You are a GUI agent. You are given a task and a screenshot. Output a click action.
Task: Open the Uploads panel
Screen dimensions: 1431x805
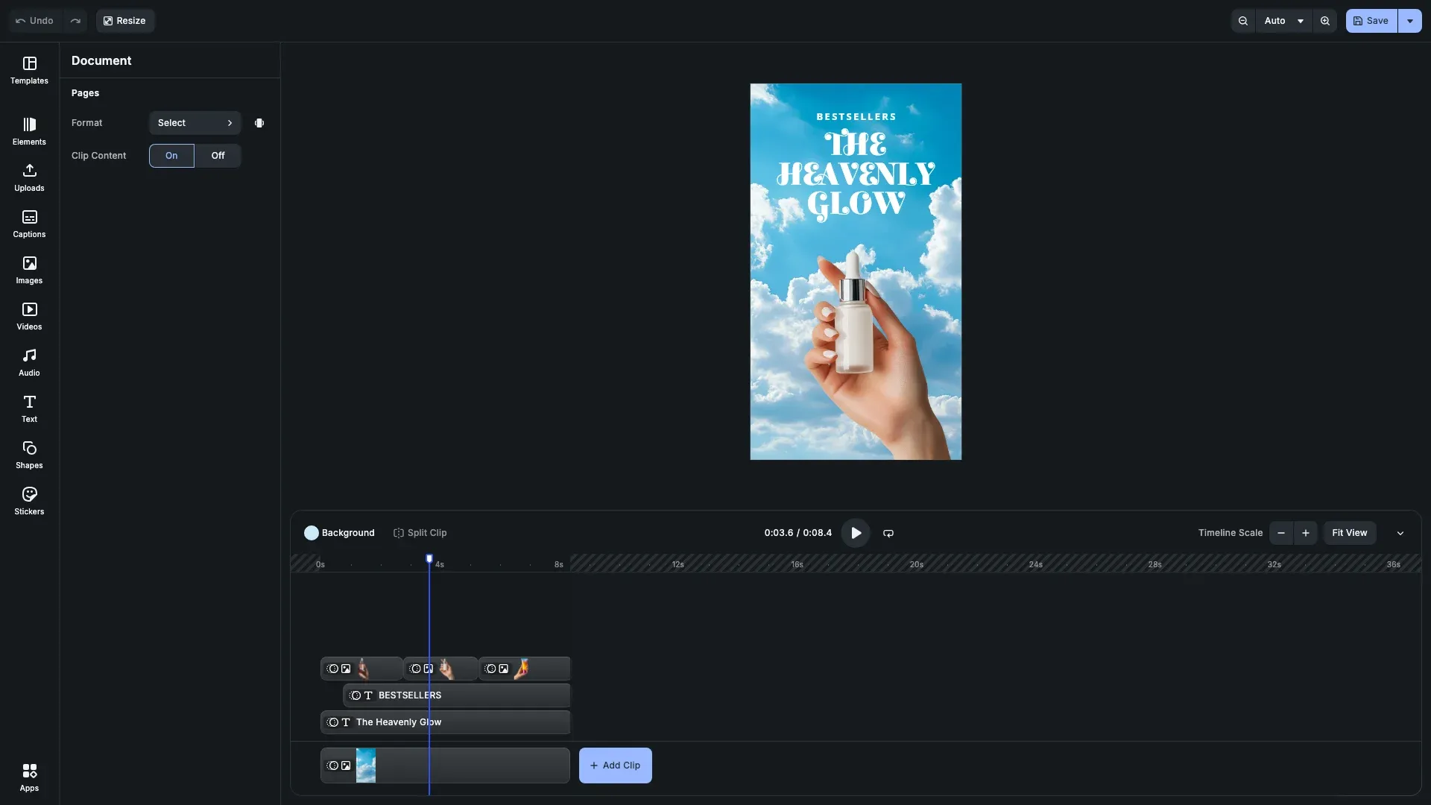click(29, 177)
